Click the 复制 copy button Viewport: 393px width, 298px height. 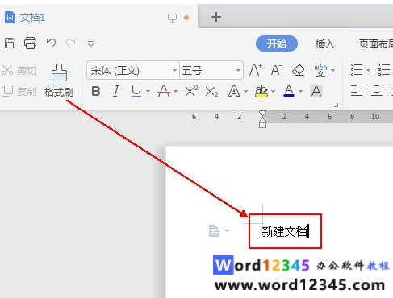tap(19, 91)
